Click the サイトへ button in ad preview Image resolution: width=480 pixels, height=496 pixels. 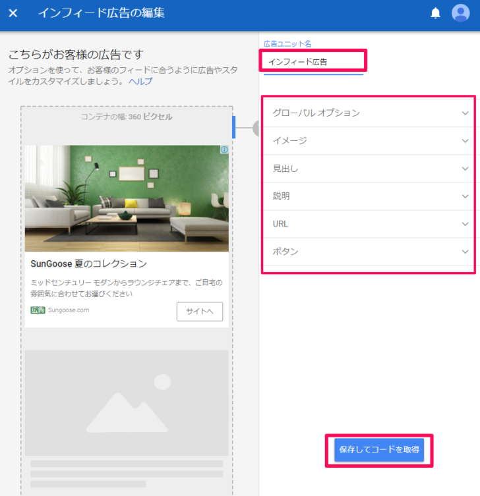tap(200, 312)
